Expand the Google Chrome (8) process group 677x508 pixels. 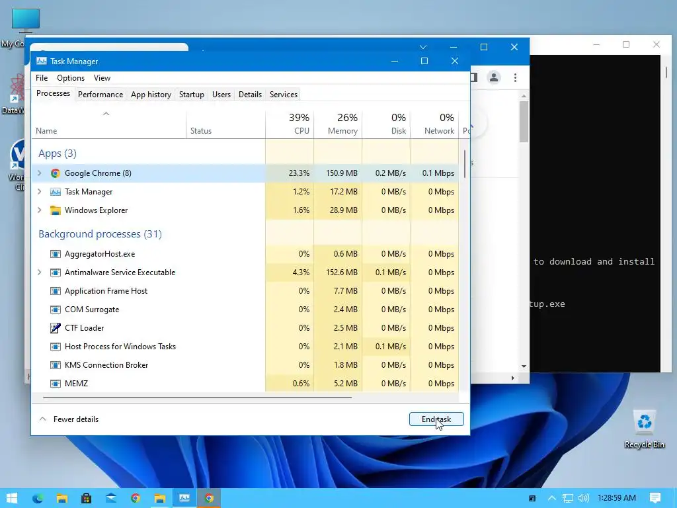(x=40, y=173)
